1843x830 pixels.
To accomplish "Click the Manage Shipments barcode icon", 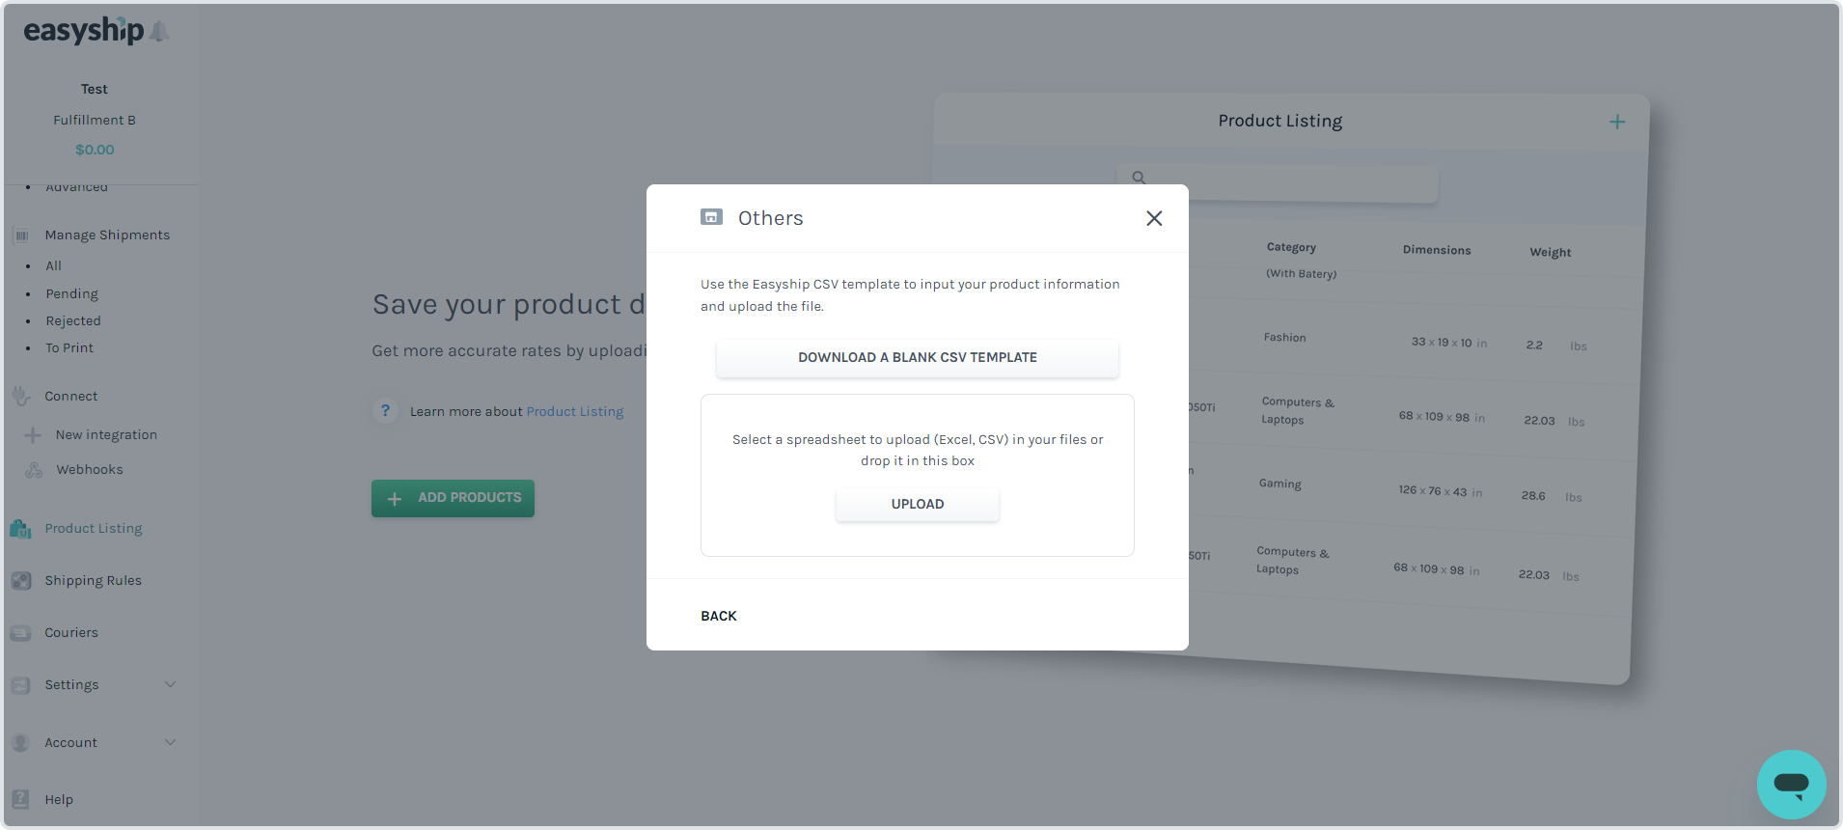I will point(21,235).
